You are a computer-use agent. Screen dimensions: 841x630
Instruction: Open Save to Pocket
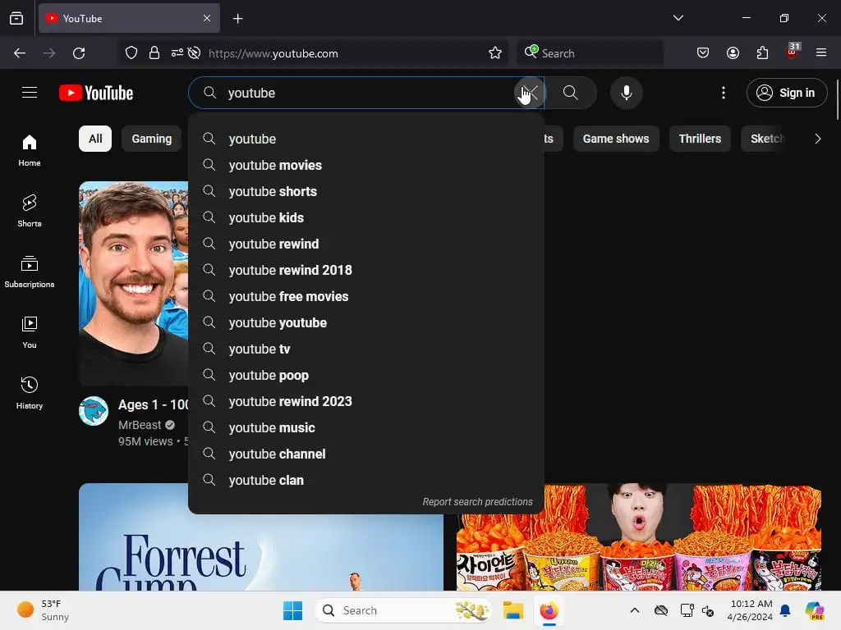[703, 53]
